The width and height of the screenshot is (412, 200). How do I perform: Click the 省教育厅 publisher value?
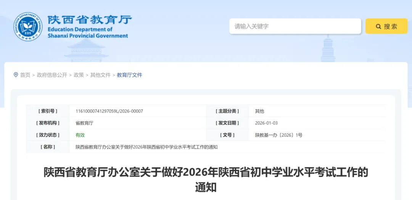coord(84,123)
